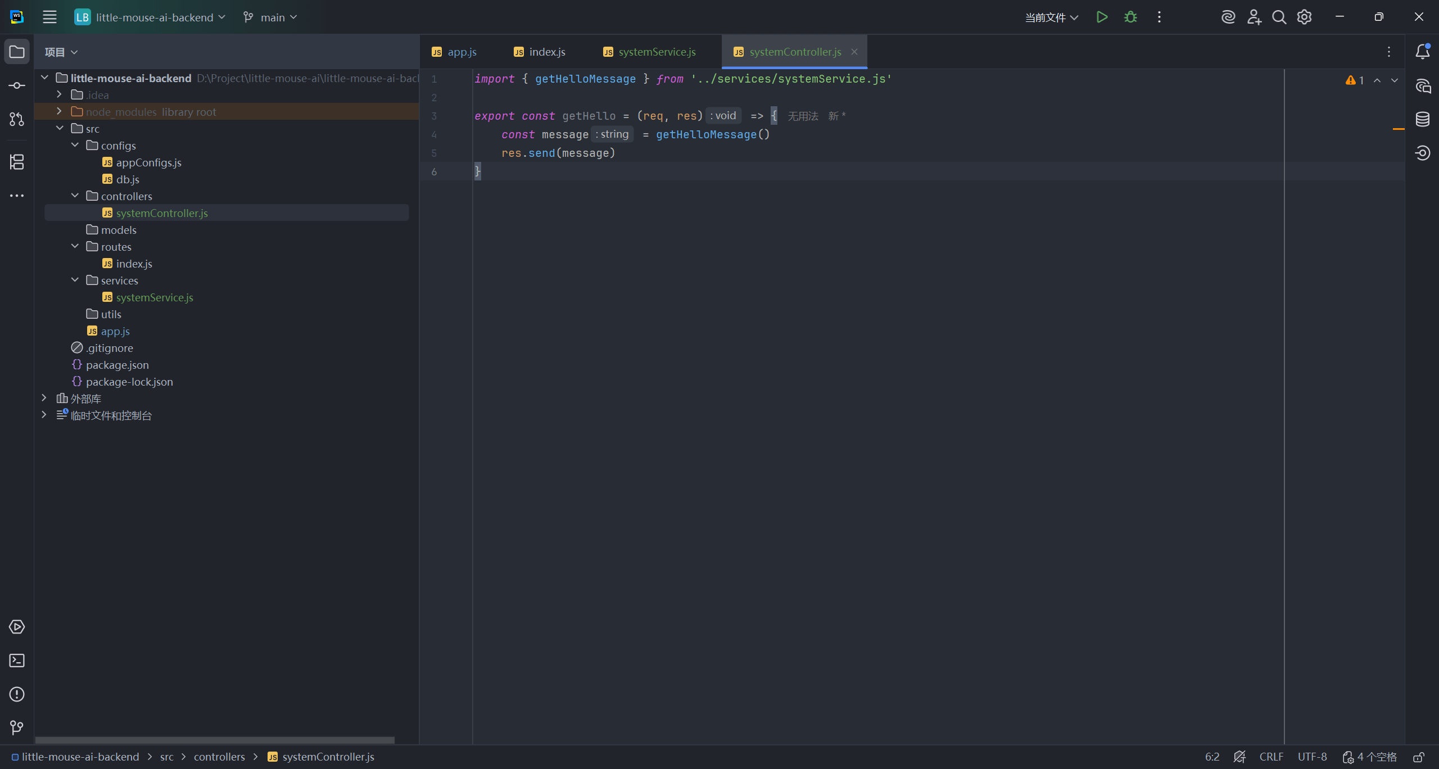The image size is (1439, 769).
Task: Click the project tree horizontal scrollbar
Action: 215,740
